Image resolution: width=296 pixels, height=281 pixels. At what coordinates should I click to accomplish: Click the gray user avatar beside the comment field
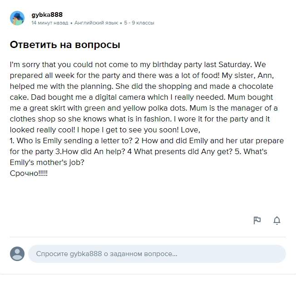coord(17,254)
